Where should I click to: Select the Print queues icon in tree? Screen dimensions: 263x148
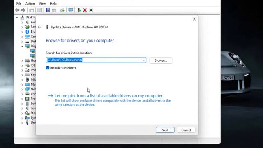(x=27, y=94)
